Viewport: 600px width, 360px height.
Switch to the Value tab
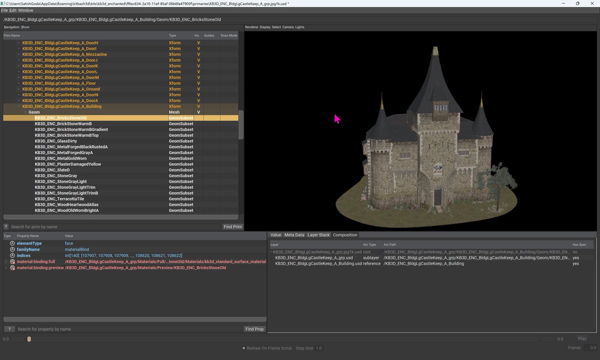coord(276,235)
